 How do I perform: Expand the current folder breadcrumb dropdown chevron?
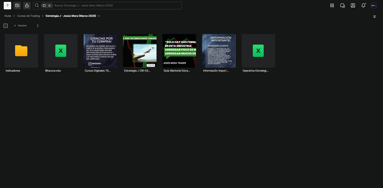(x=99, y=16)
